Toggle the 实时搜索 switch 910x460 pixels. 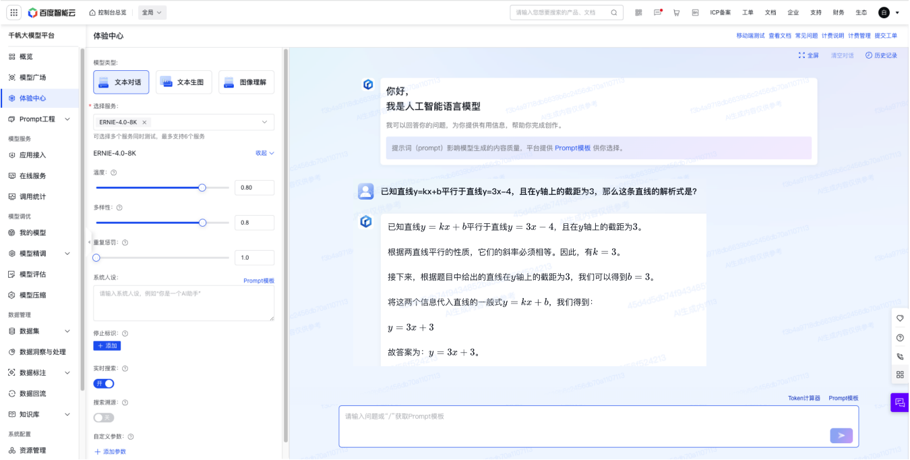pos(104,384)
